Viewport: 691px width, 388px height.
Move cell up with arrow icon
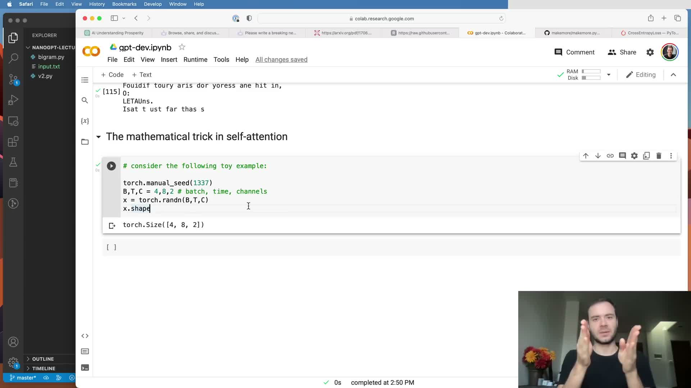pos(586,156)
